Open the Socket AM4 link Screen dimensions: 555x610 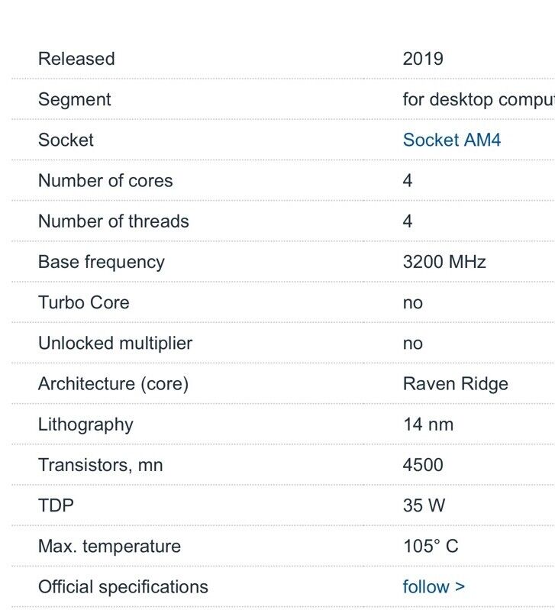[x=451, y=140]
